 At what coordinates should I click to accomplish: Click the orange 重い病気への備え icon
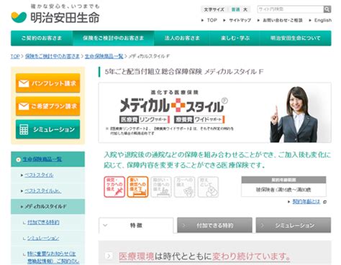coord(137,187)
